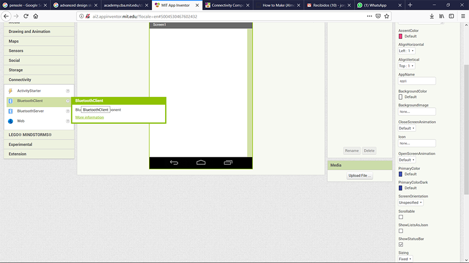Image resolution: width=469 pixels, height=263 pixels.
Task: Open the AlignHorizontal dropdown
Action: [x=406, y=51]
